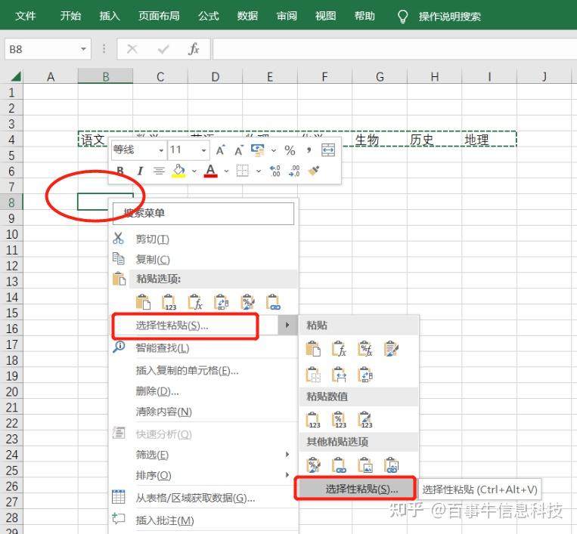577x534 pixels.
Task: Open the 数据 ribbon tab
Action: (247, 16)
